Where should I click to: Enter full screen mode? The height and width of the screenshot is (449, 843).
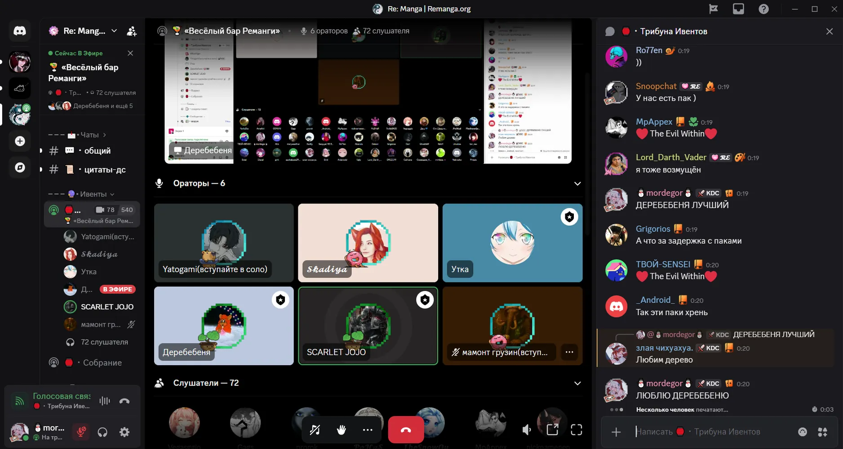577,430
